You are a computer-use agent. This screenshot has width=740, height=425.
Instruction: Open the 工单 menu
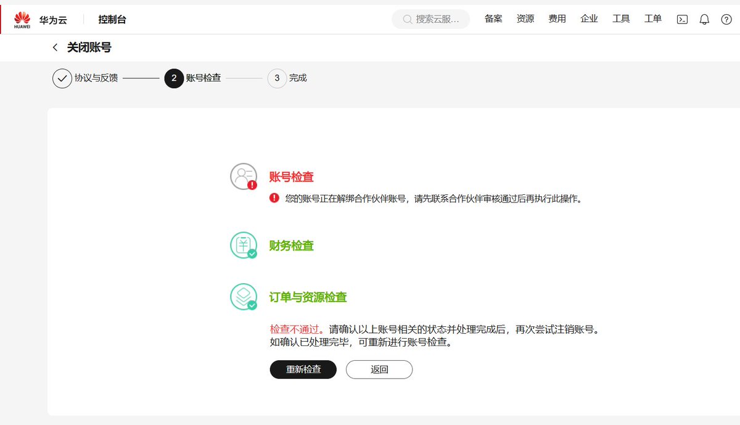[x=653, y=19]
